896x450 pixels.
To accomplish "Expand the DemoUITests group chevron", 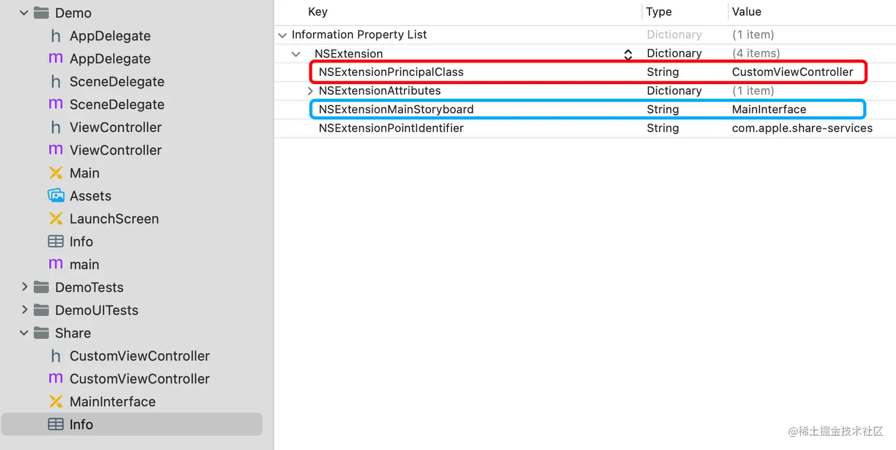I will [x=24, y=309].
